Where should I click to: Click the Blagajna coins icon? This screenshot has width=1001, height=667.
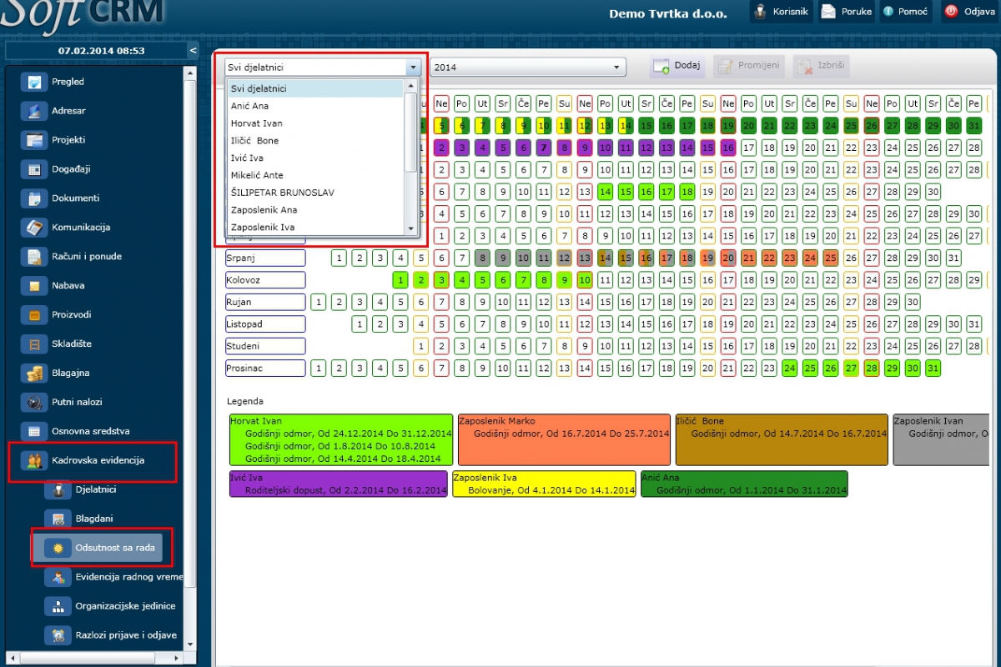(34, 373)
